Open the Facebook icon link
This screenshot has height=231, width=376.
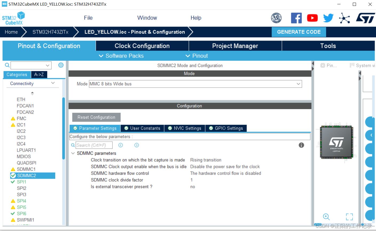[x=296, y=18]
